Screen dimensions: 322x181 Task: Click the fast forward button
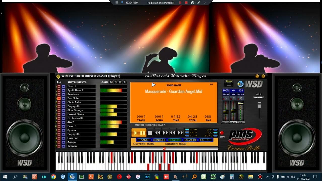click(x=165, y=133)
